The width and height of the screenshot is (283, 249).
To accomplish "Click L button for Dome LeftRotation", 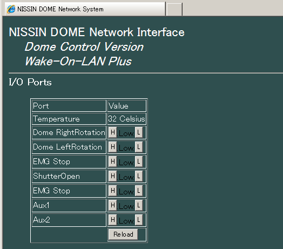I will pos(139,147).
